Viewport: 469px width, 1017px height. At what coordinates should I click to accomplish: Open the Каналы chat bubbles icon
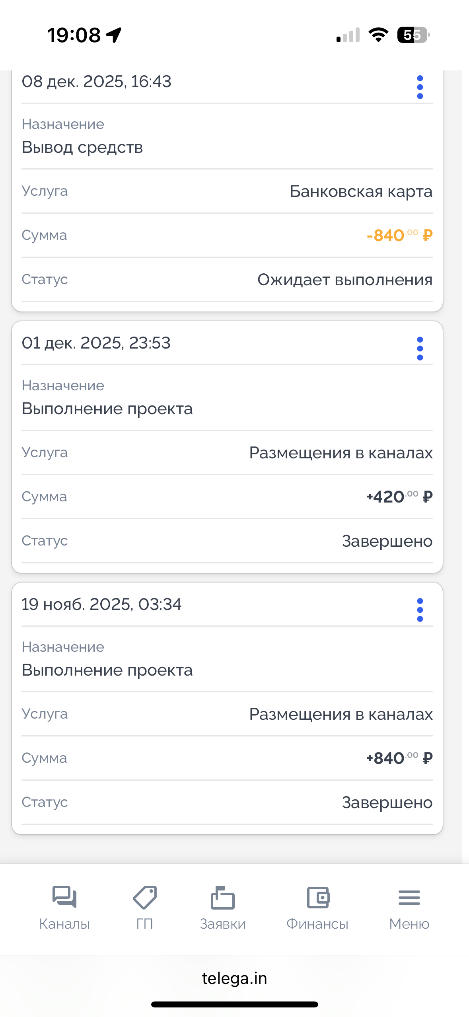tap(64, 897)
